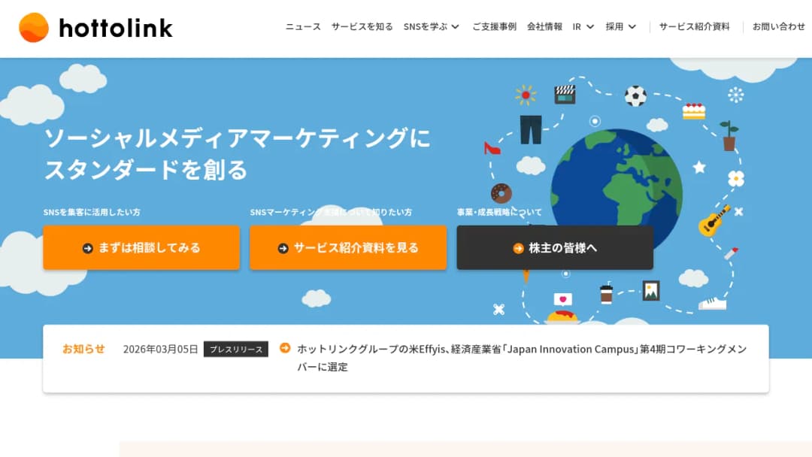Click the white star icon
812x457 pixels.
pos(699,167)
